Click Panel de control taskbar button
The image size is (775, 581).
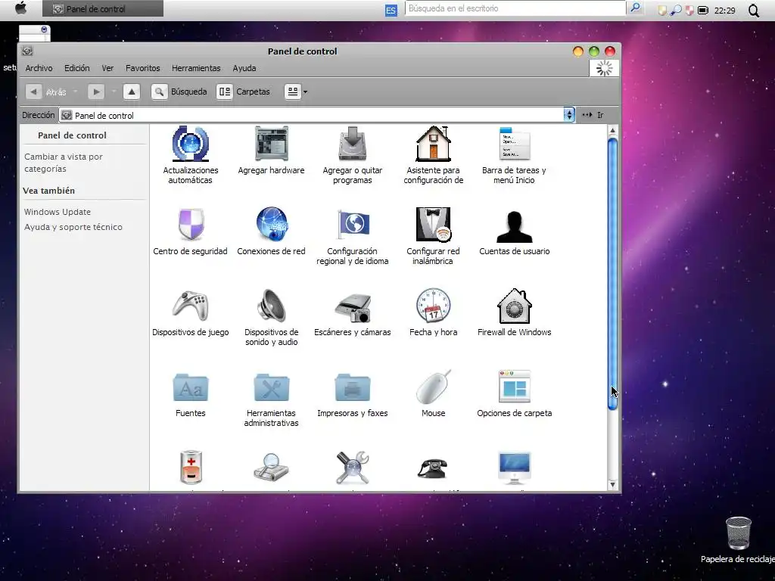[102, 8]
